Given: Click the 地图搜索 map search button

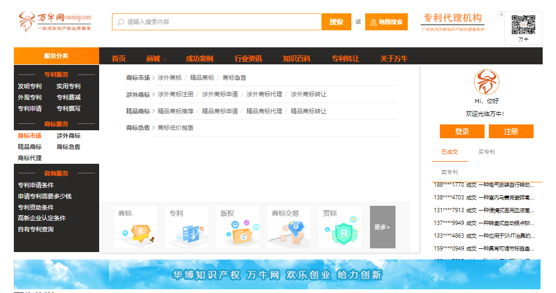Looking at the screenshot, I should (x=386, y=22).
